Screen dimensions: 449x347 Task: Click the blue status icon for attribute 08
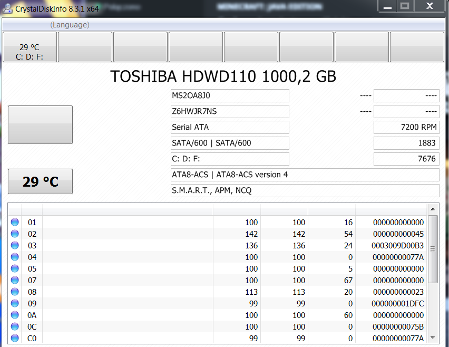tap(15, 292)
